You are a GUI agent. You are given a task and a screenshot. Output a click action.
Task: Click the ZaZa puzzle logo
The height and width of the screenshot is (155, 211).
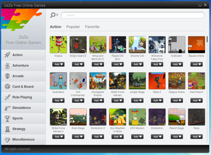[21, 20]
